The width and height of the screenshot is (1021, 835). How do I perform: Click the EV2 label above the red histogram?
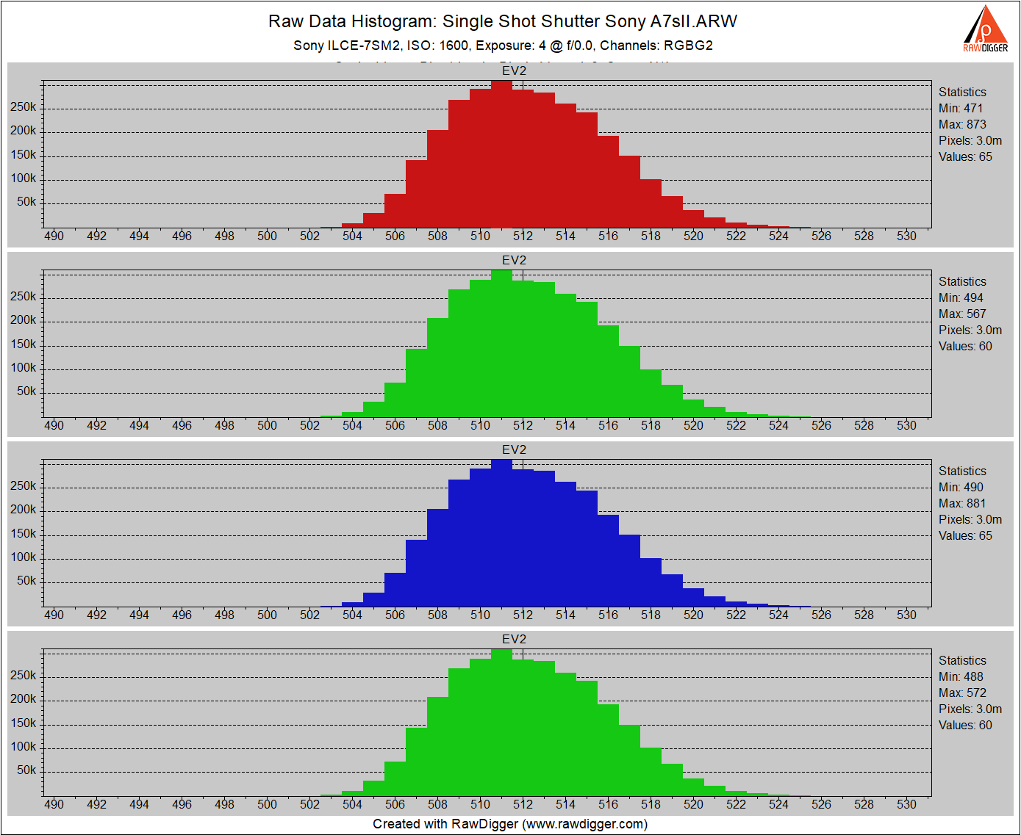pos(514,71)
